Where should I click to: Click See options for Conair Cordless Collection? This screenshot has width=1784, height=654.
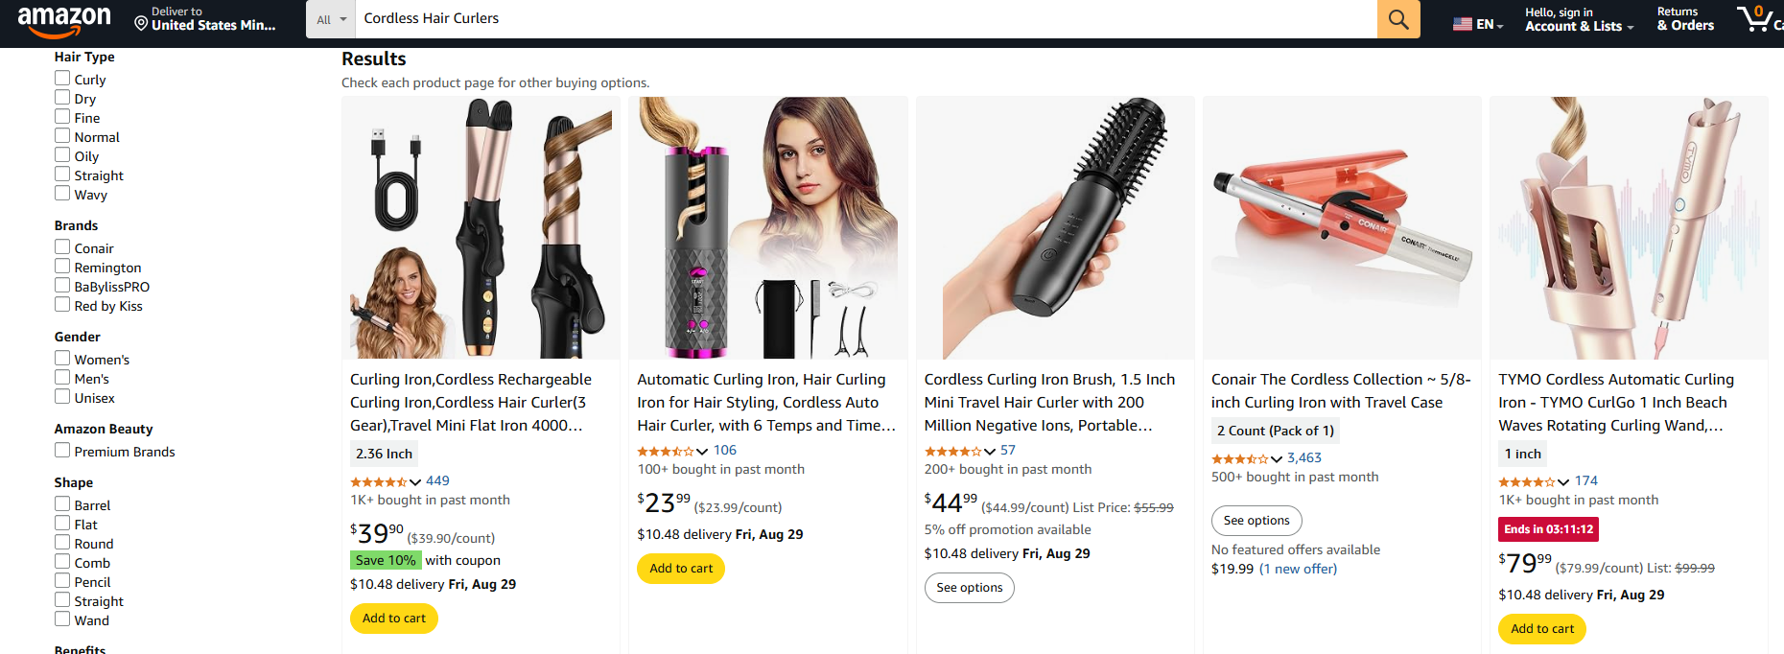tap(1256, 521)
